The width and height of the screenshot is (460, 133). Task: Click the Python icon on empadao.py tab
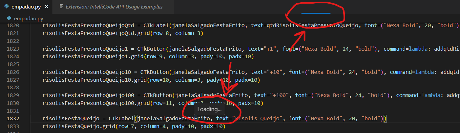click(7, 7)
